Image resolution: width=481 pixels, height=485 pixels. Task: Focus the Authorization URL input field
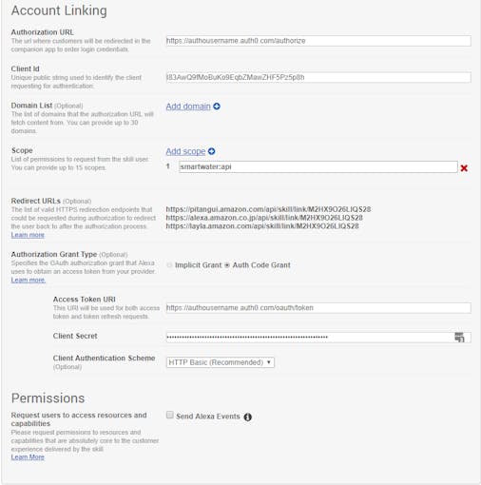click(318, 41)
